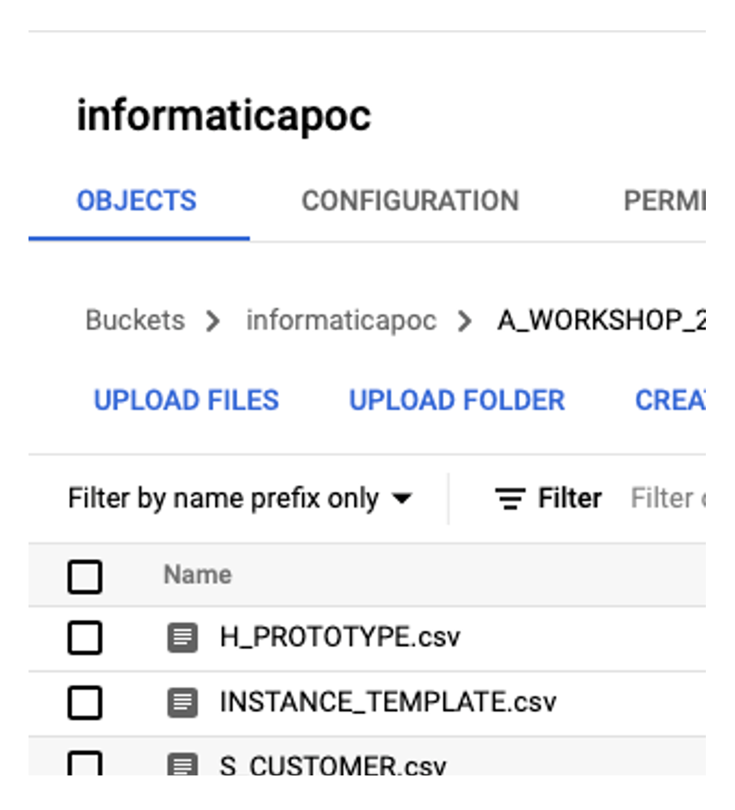Go to the partially visible PERMISSIONS tab
Screen dimensions: 735x810
tap(664, 201)
